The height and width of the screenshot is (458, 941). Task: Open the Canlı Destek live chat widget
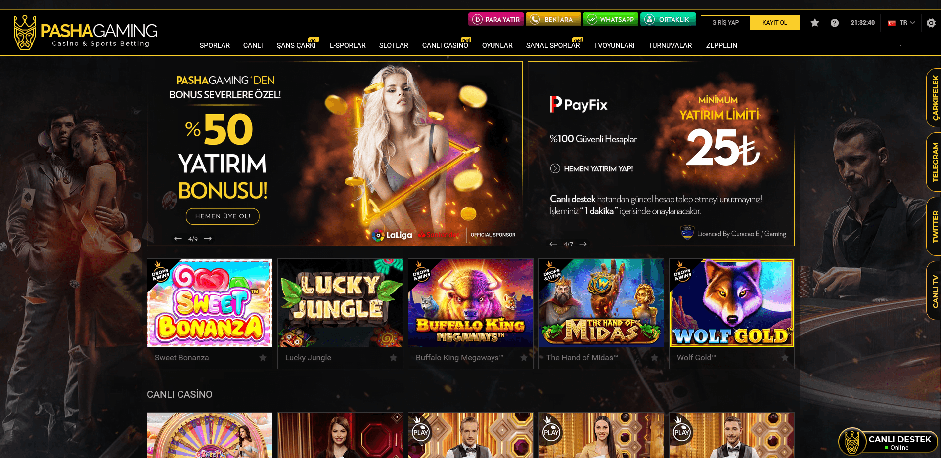(x=888, y=442)
